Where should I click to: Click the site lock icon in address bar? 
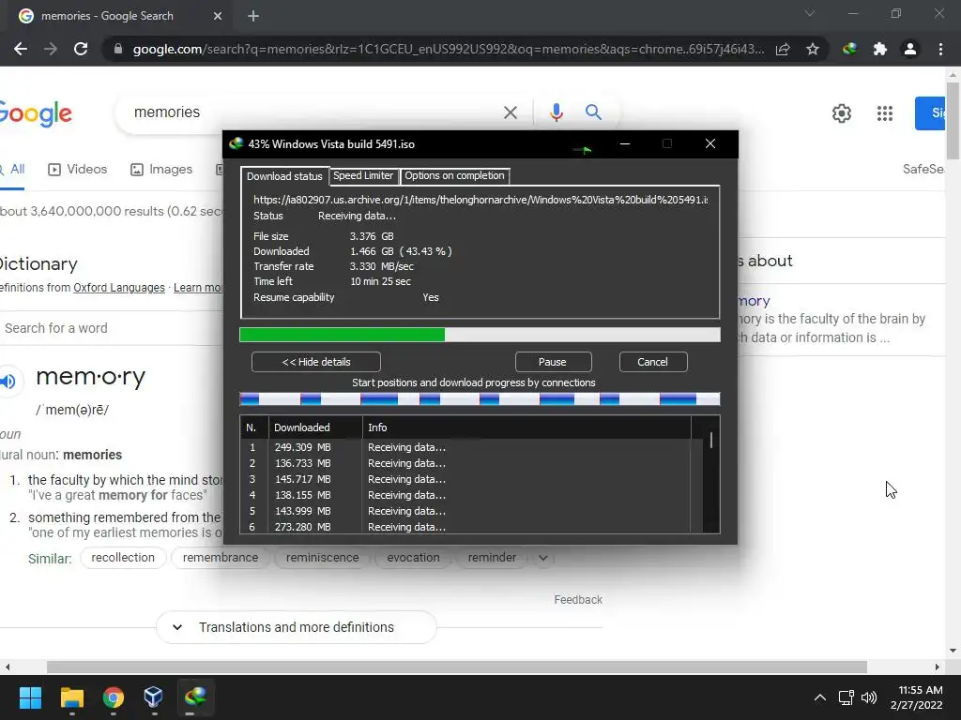[118, 49]
